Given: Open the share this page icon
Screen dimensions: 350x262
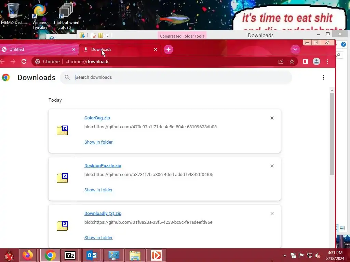Looking at the screenshot, I should [x=281, y=61].
